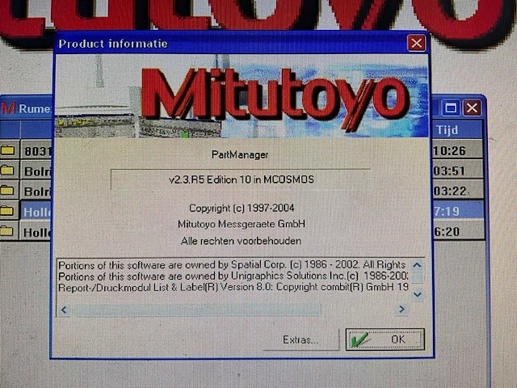Click the Unigraphics Solutions license line

coord(233,276)
